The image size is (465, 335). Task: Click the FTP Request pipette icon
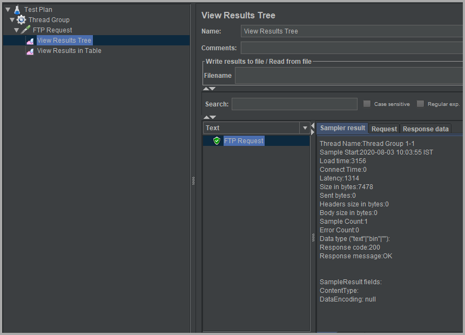(26, 30)
